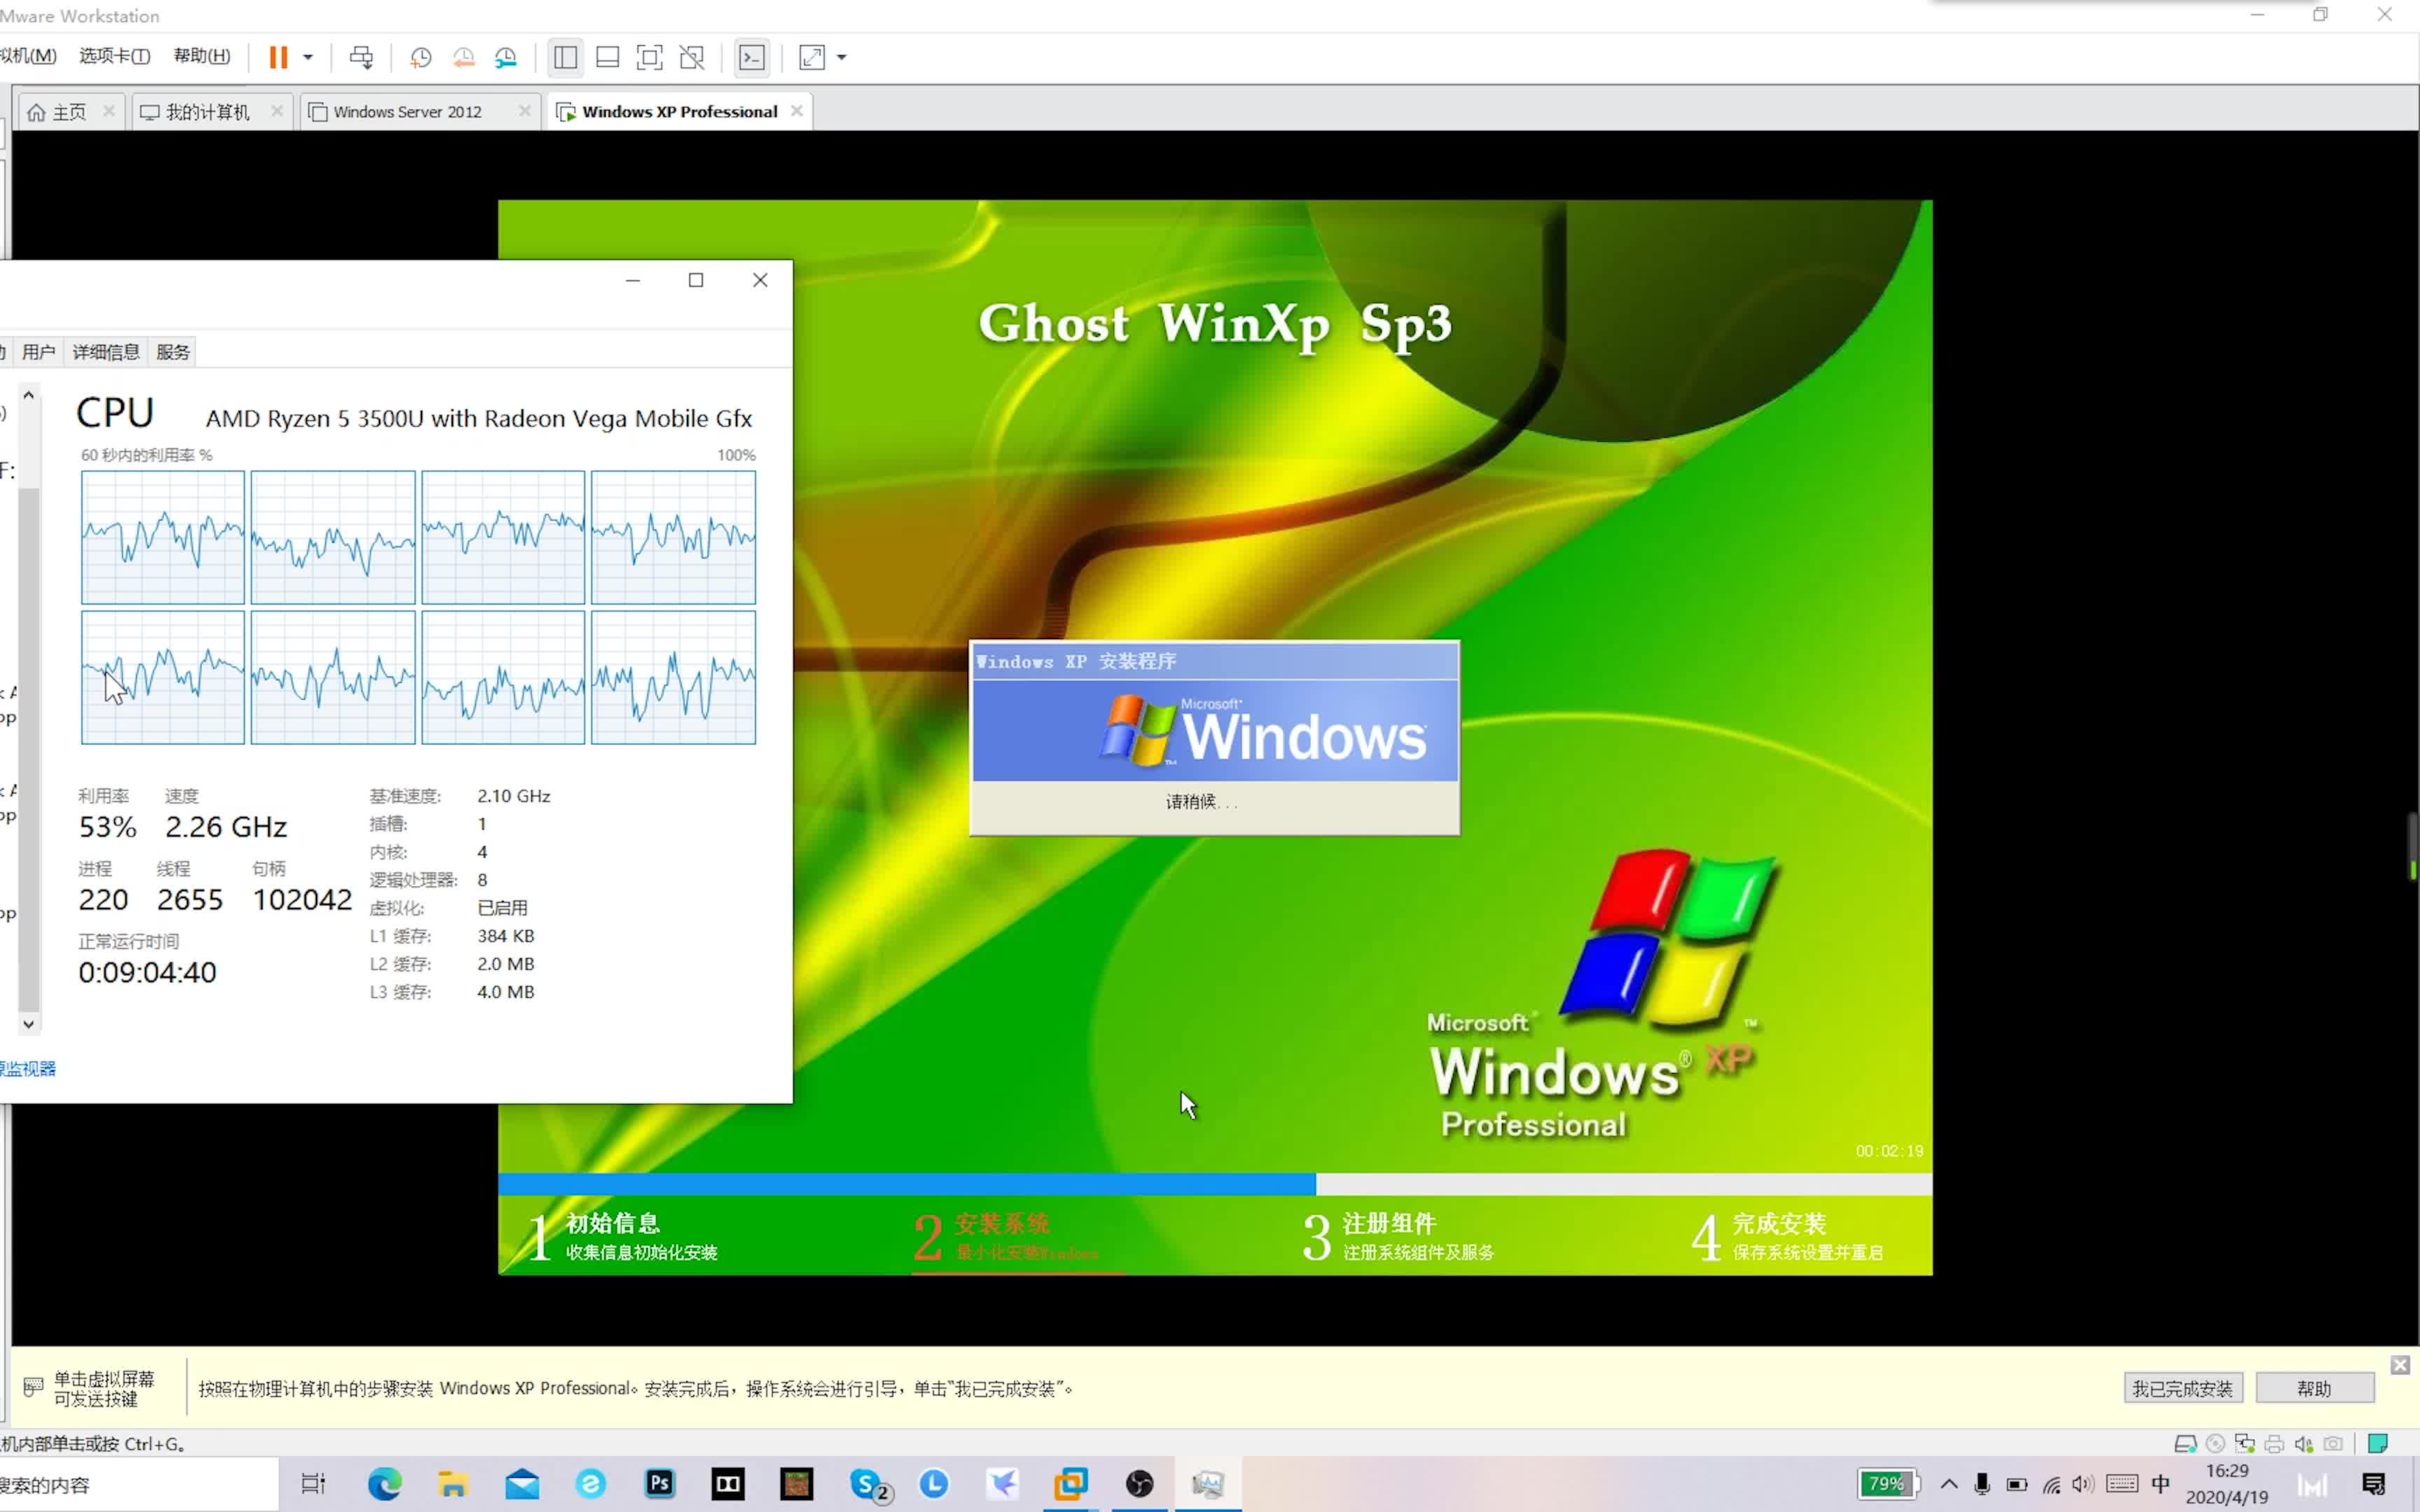Image resolution: width=2420 pixels, height=1512 pixels.
Task: Select the Windows XP Professional tab
Action: point(680,112)
